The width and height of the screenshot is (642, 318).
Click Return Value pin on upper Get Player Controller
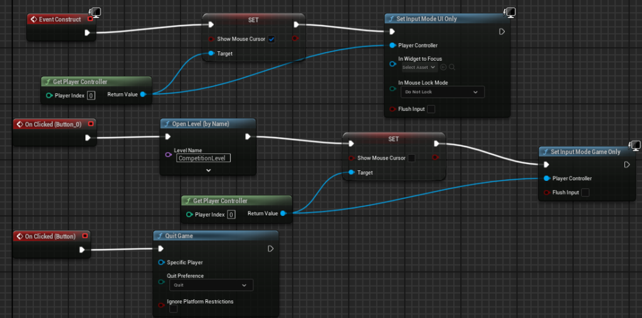142,95
